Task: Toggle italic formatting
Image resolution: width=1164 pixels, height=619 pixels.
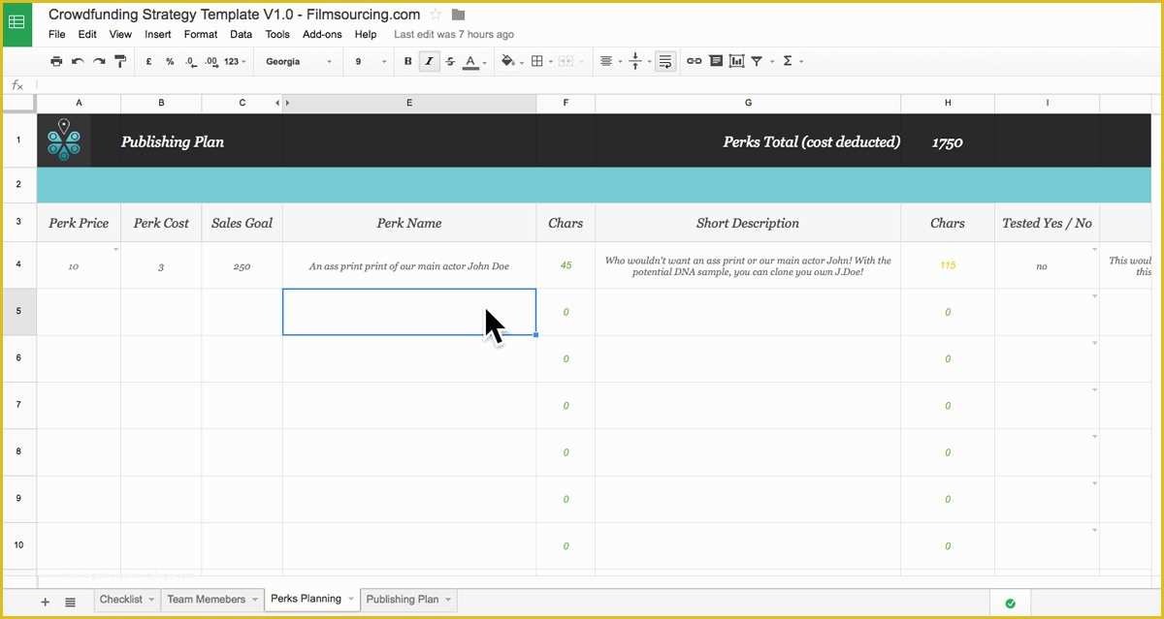Action: point(429,61)
